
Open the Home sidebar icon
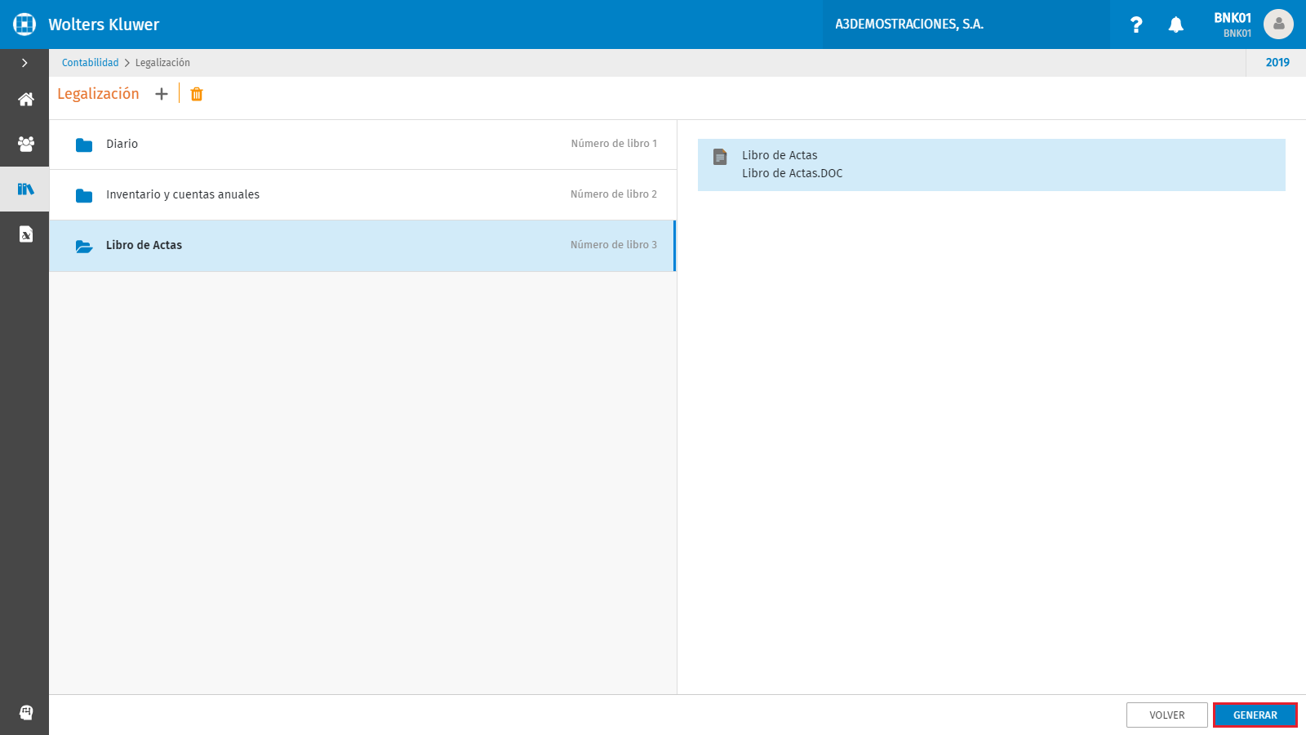pyautogui.click(x=25, y=100)
